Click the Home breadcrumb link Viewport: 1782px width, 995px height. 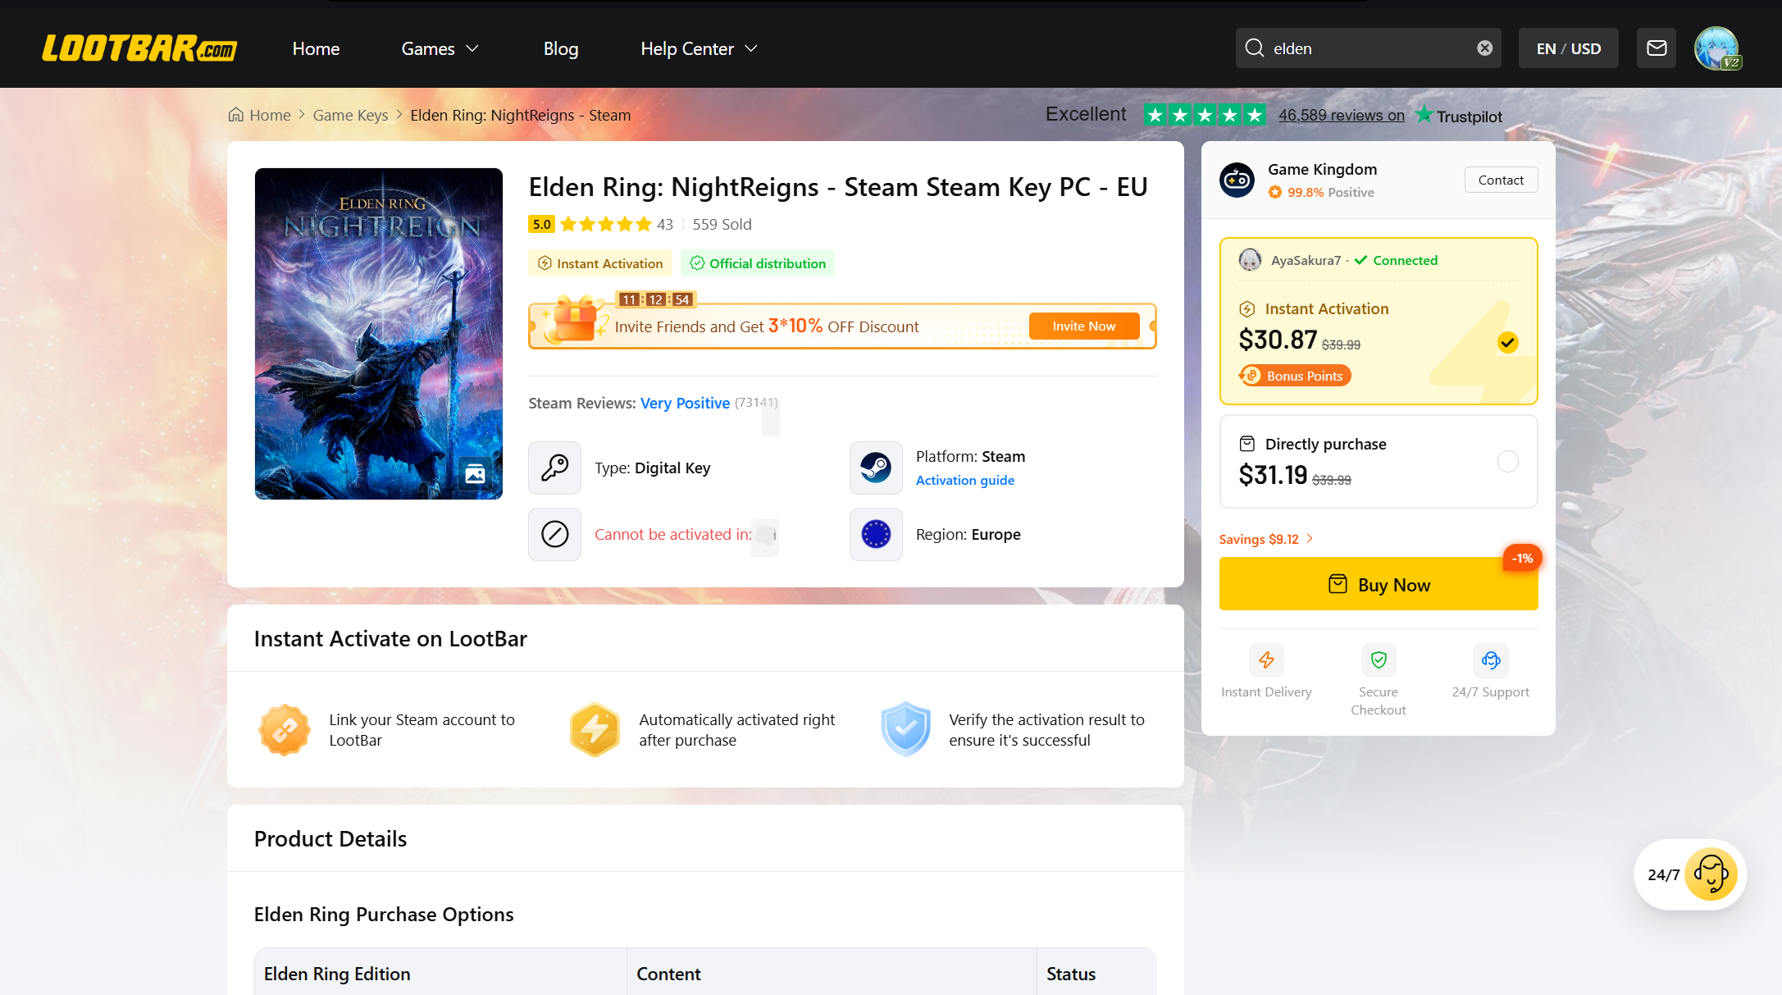click(270, 115)
